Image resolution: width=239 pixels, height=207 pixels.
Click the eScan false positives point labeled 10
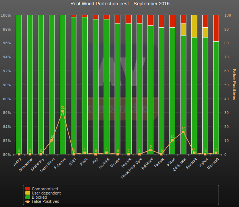(x=172, y=140)
